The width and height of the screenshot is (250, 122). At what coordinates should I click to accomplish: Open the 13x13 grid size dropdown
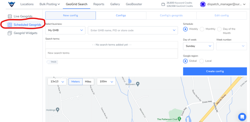coord(57,81)
